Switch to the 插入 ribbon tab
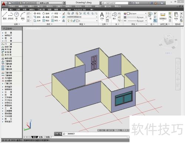 click(11, 10)
